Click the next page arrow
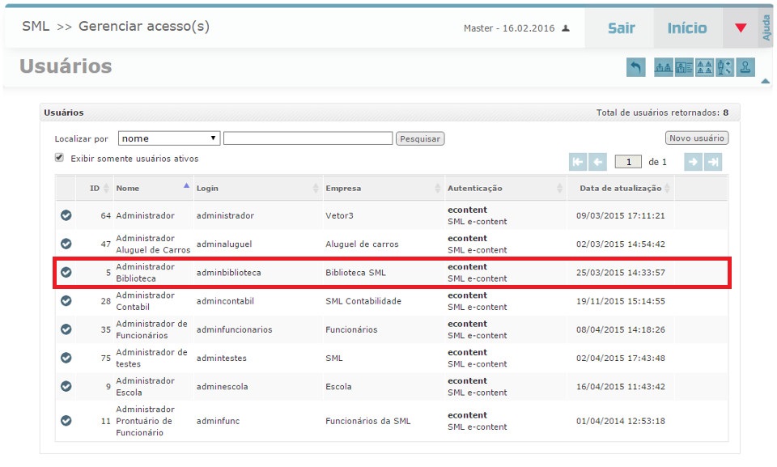 click(x=693, y=162)
